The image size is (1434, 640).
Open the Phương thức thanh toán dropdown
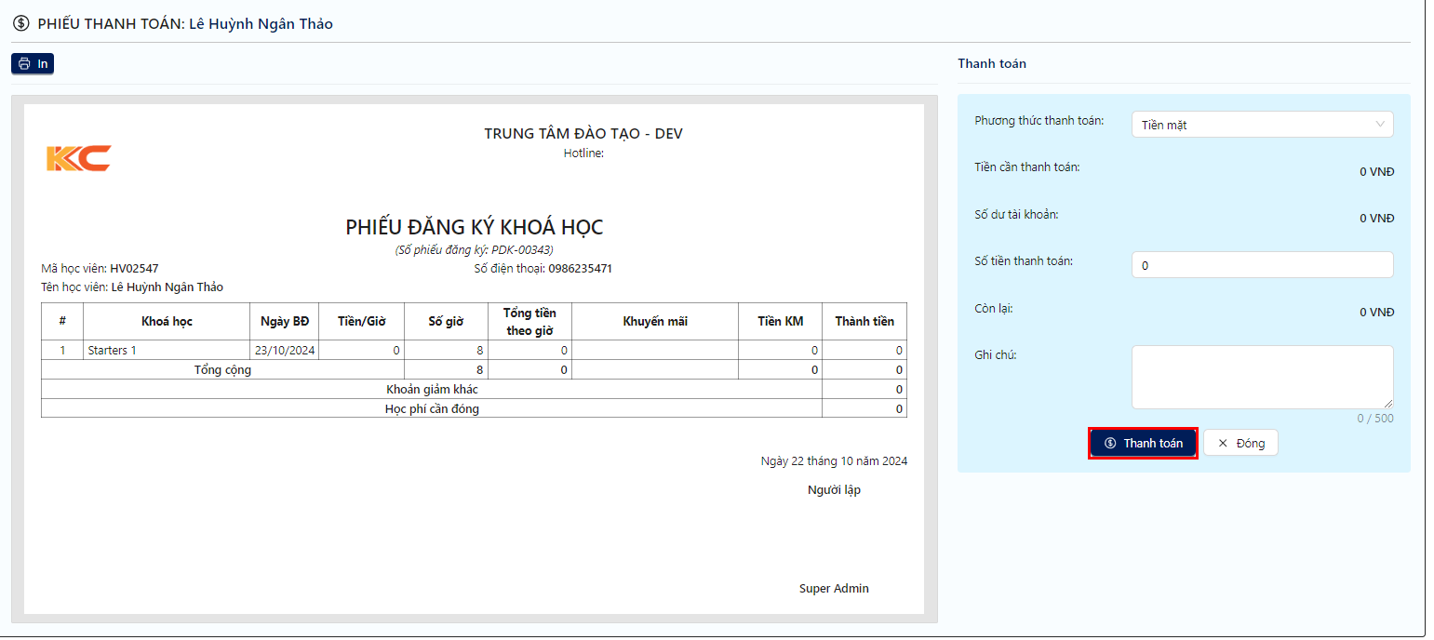click(x=1262, y=125)
